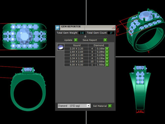165x124 pixels.
Task: Click the Total Gem Count value 27
Action: (111, 33)
